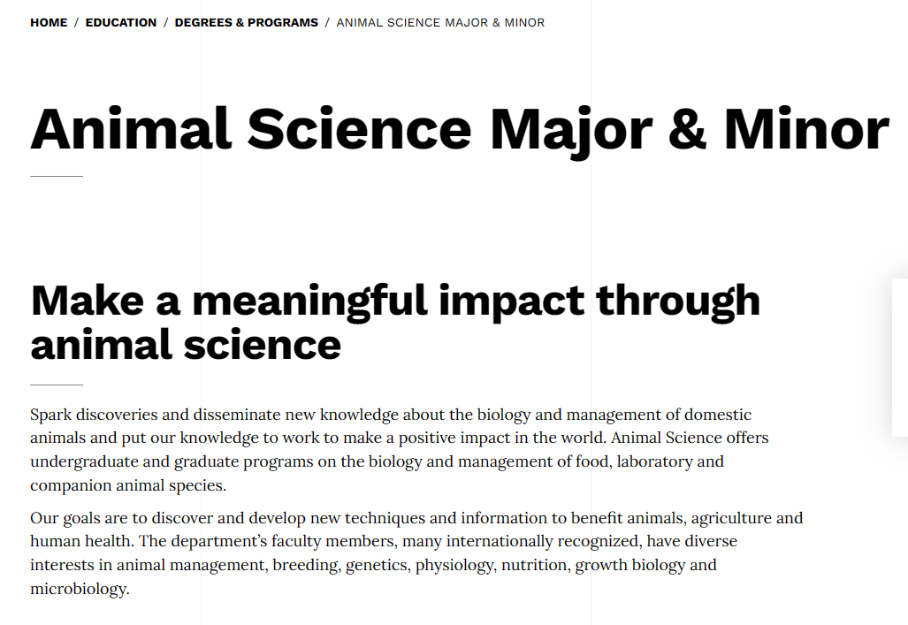This screenshot has height=625, width=908.
Task: Go to the HOME breadcrumb link
Action: pos(49,23)
